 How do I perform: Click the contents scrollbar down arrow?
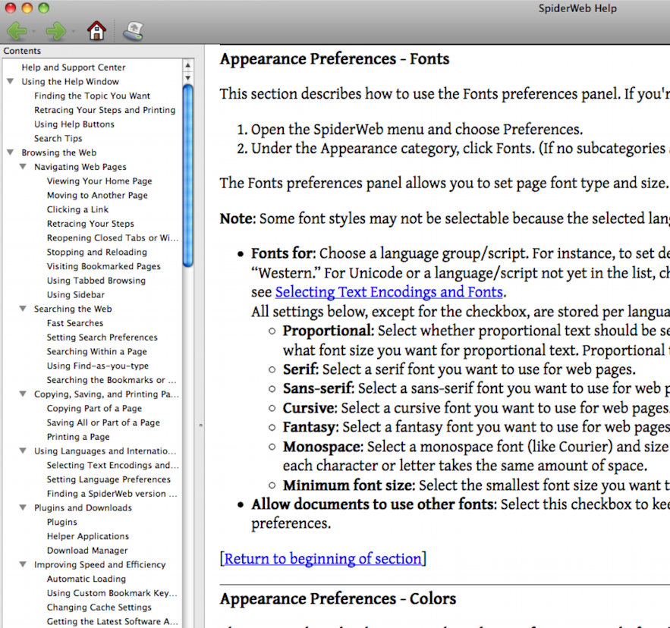[187, 78]
